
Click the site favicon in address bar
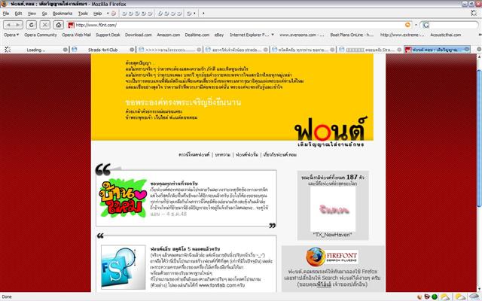pyautogui.click(x=70, y=24)
